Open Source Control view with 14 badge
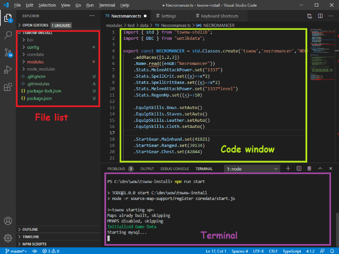This screenshot has width=339, height=254. 8,53
